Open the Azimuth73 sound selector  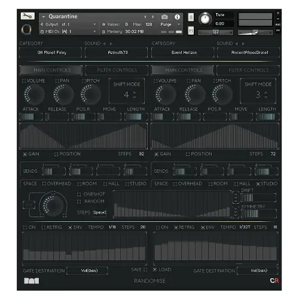117,53
